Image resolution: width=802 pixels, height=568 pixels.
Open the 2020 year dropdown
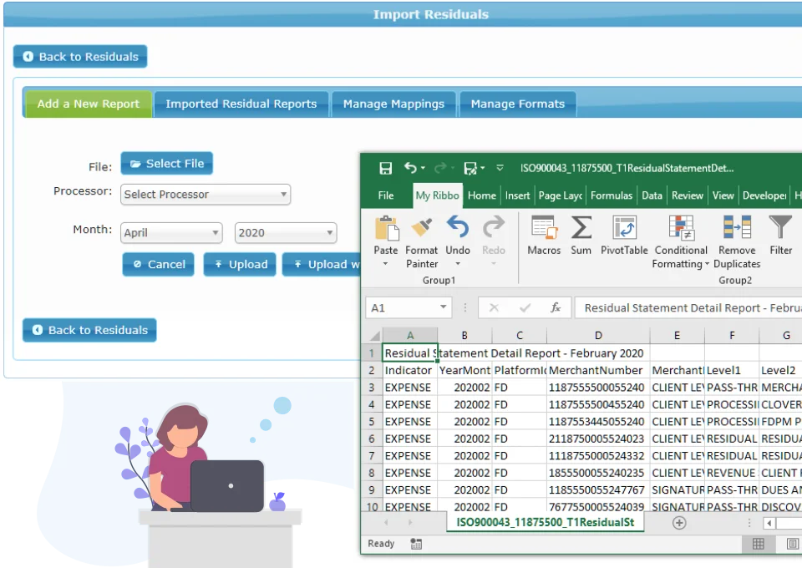286,232
